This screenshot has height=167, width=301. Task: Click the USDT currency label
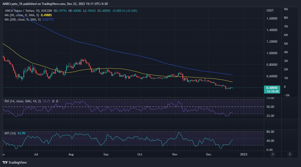(x=270, y=11)
